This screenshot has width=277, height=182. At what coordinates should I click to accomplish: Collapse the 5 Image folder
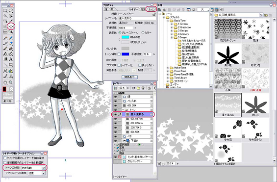(172, 37)
